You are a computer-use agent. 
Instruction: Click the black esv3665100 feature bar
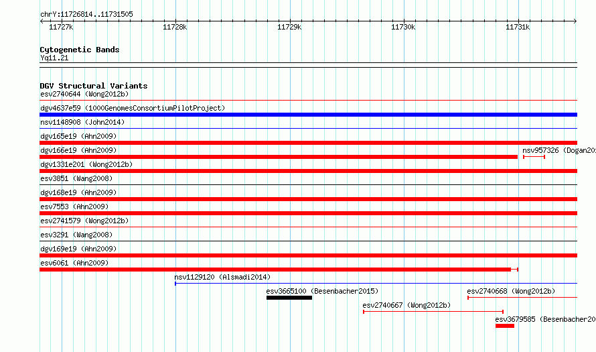click(x=289, y=298)
